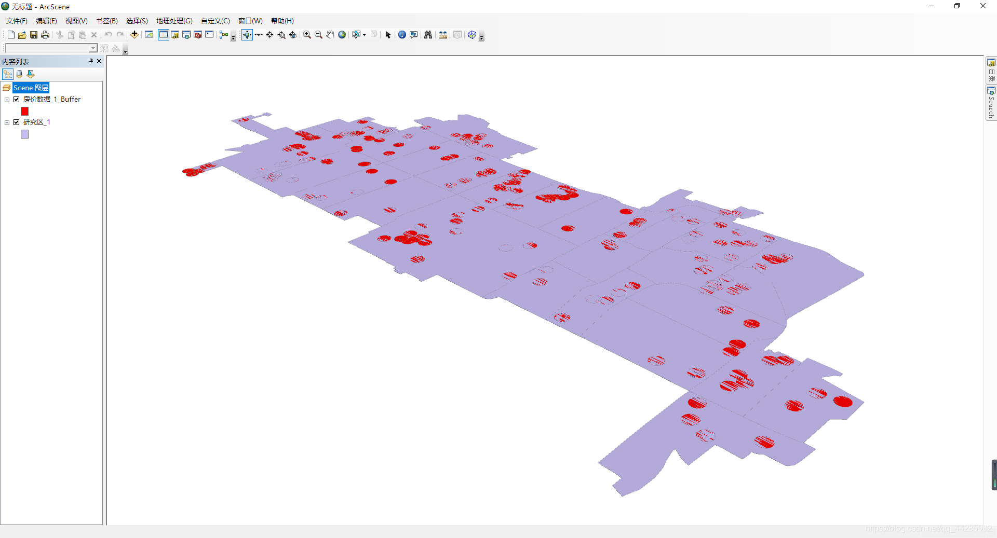Open the 自定义(C) menu
Screen dimensions: 997x538
(x=215, y=21)
